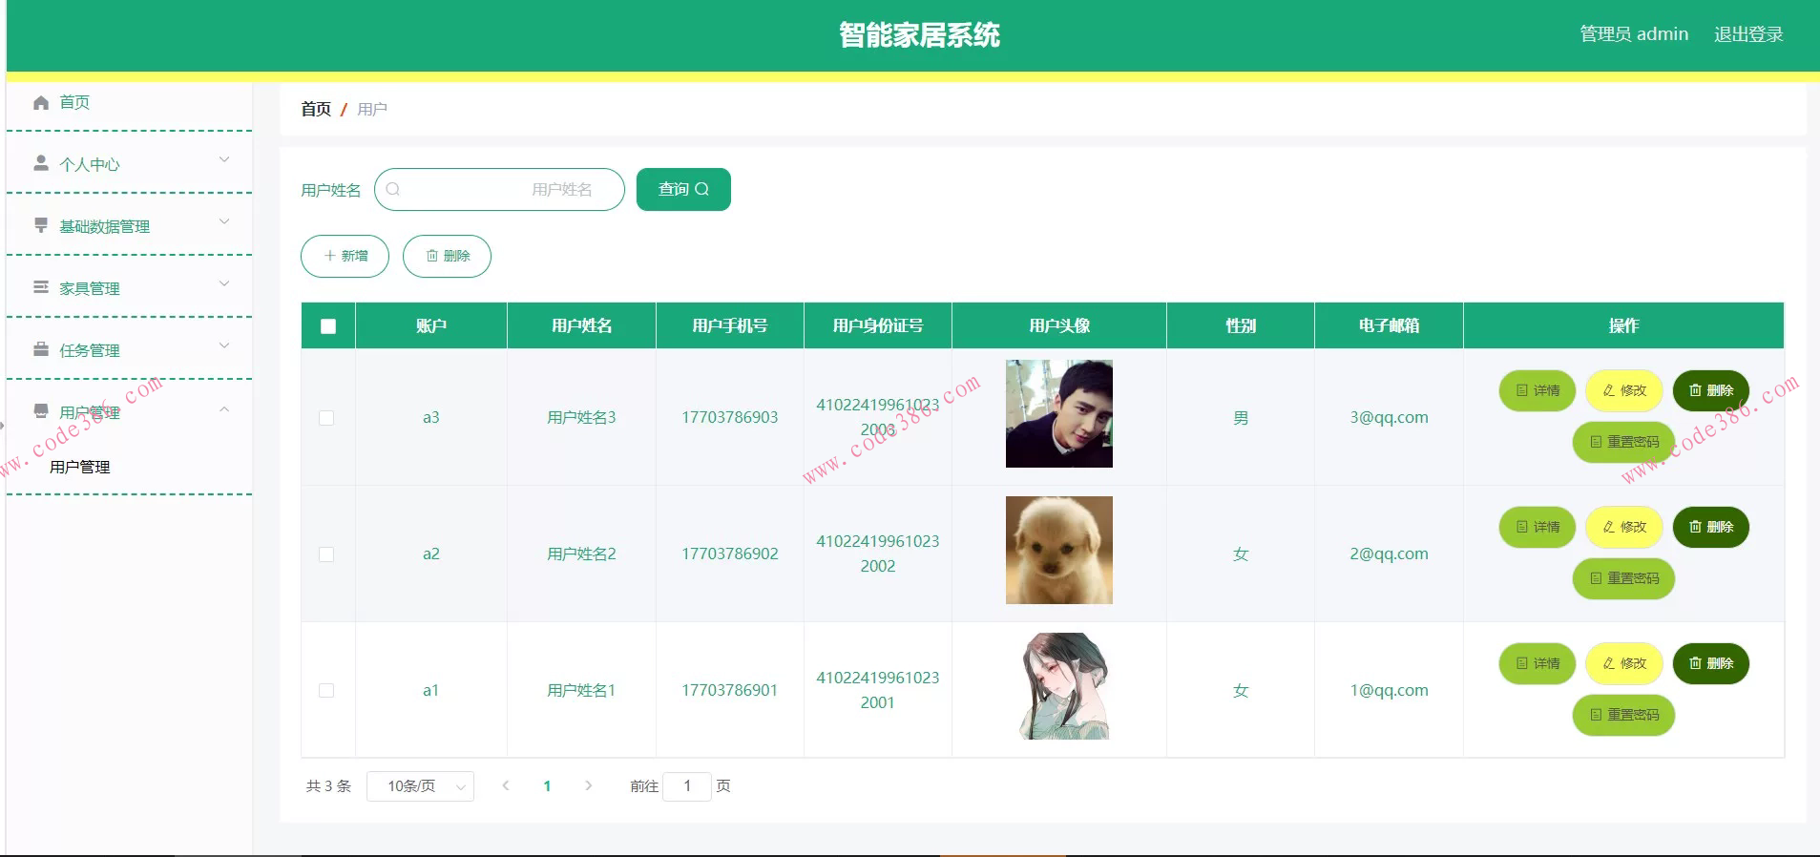Viewport: 1820px width, 857px height.
Task: Click the previous page arrow
Action: pos(506,785)
